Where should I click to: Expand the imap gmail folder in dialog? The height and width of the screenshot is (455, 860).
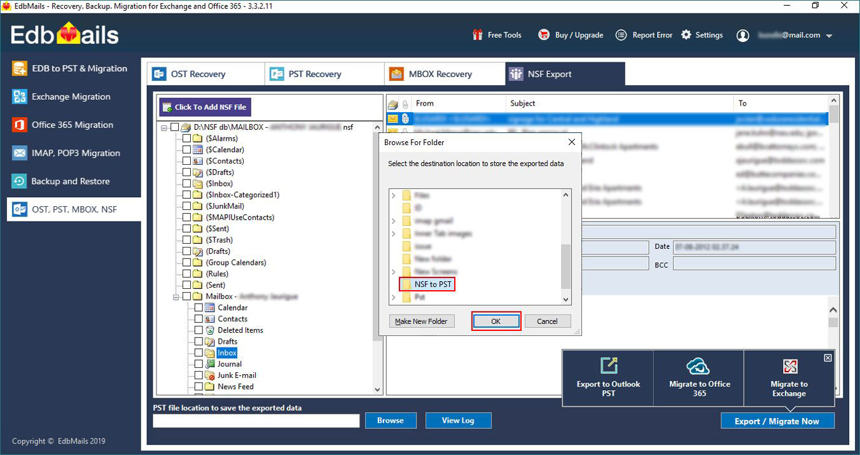(394, 221)
